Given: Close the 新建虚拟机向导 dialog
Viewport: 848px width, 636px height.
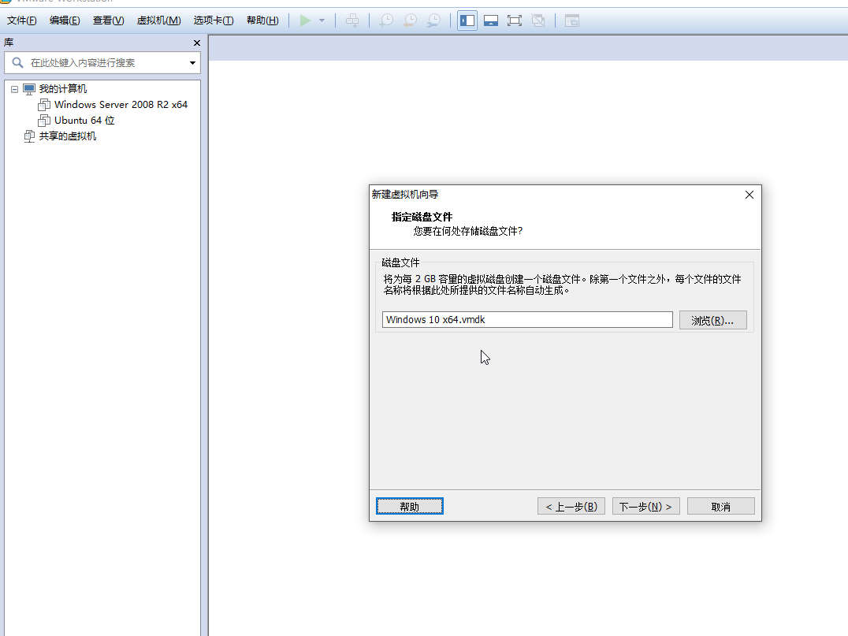Looking at the screenshot, I should 749,195.
